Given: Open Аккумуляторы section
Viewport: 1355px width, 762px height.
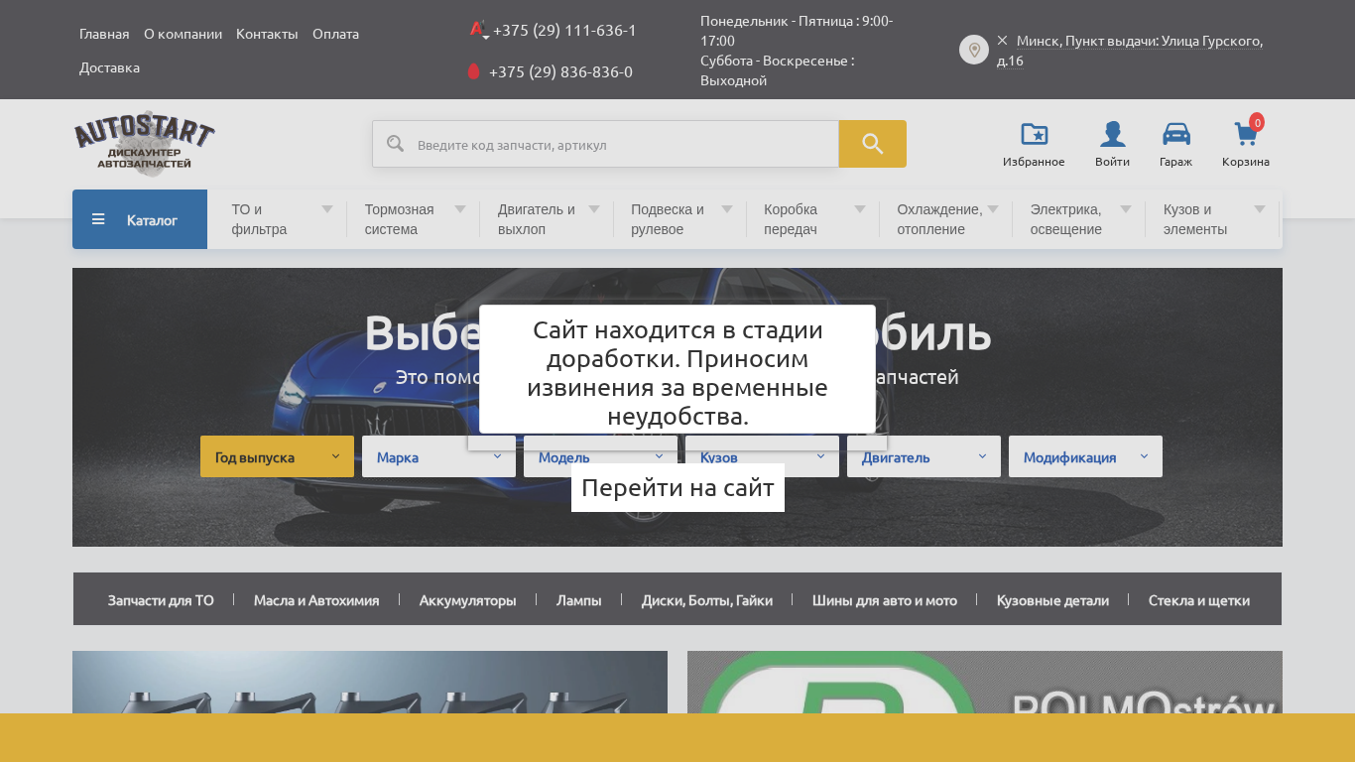Looking at the screenshot, I should [468, 600].
